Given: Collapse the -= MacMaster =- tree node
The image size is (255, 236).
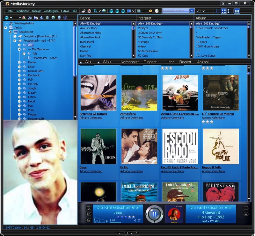Looking at the screenshot, I should 19,49.
